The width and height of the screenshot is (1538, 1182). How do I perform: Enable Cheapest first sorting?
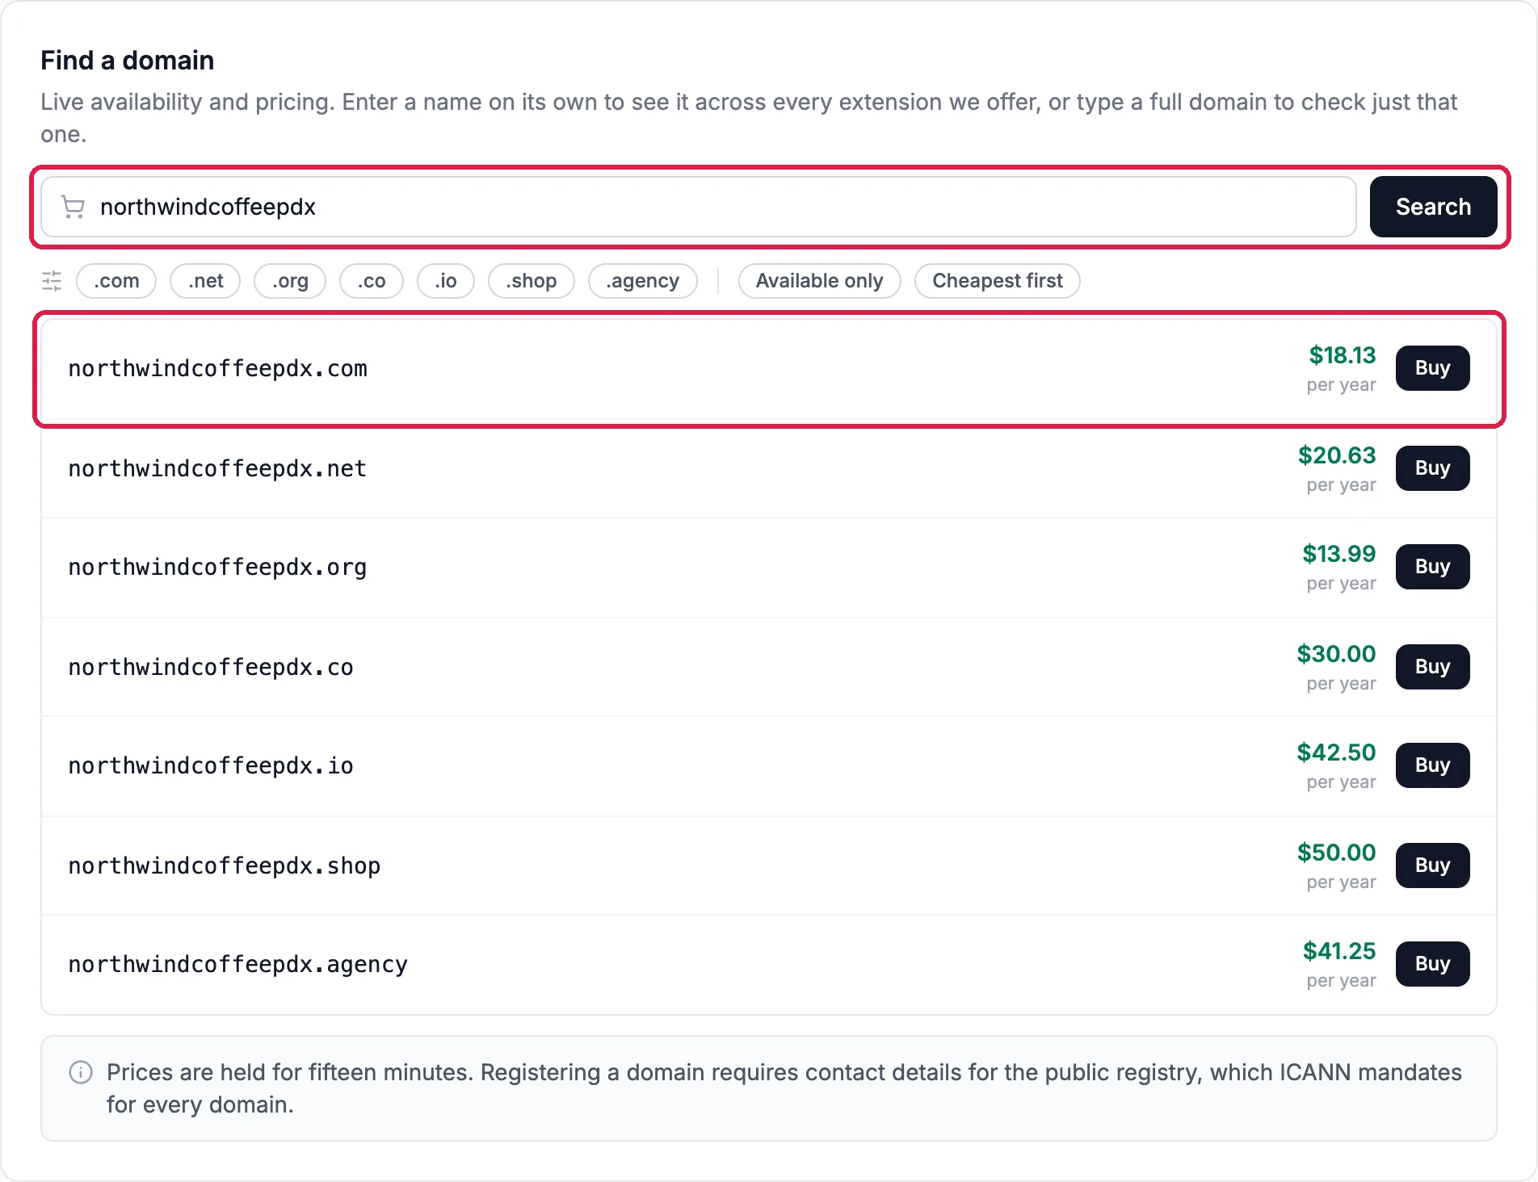click(998, 281)
